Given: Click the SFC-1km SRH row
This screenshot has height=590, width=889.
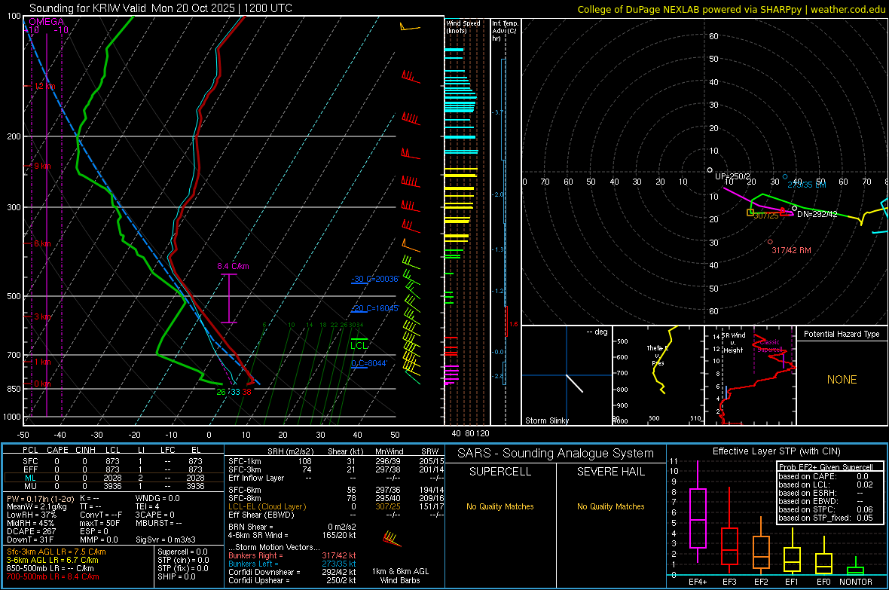Looking at the screenshot, I should [x=336, y=461].
